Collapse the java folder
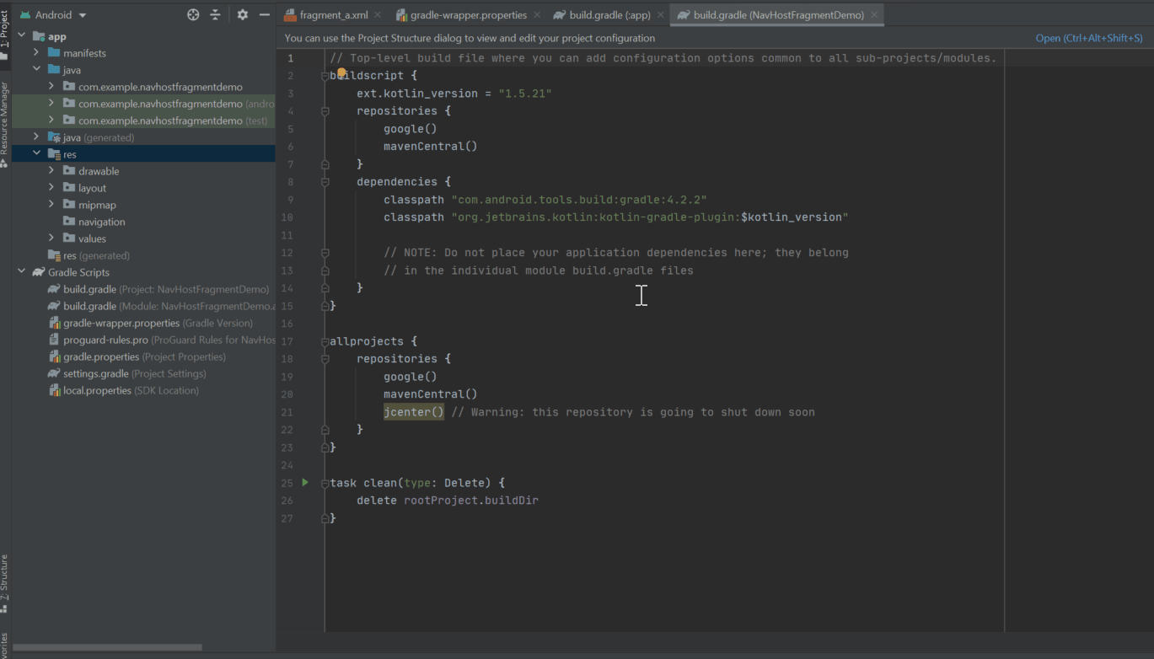This screenshot has height=659, width=1154. tap(36, 69)
